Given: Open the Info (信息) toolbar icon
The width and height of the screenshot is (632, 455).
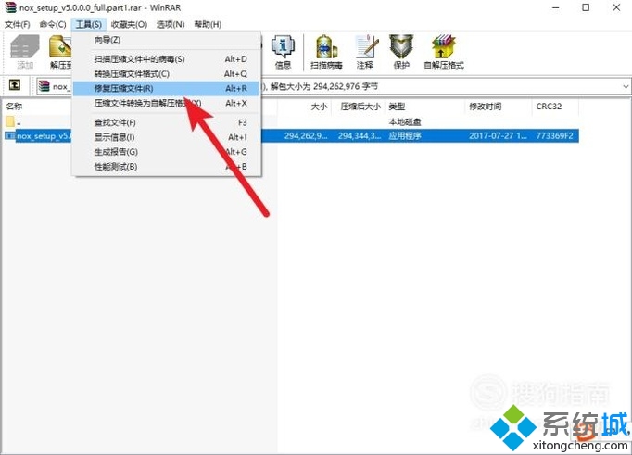Looking at the screenshot, I should coord(283,52).
